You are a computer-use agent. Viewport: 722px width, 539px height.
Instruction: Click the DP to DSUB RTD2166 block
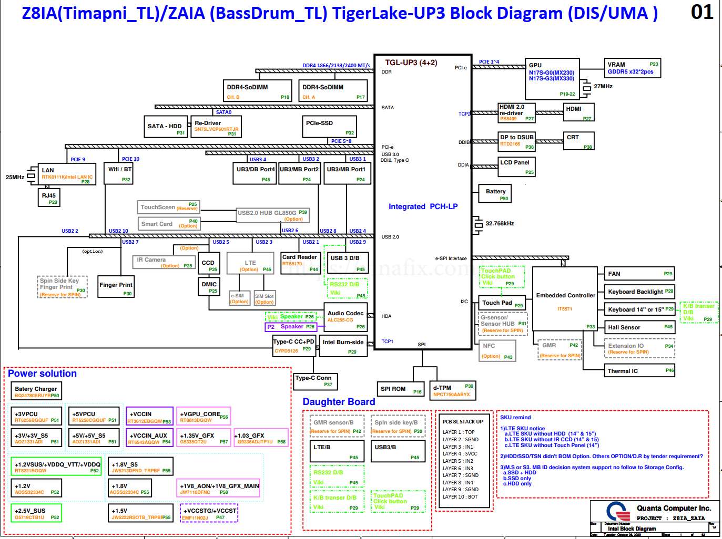(x=517, y=141)
